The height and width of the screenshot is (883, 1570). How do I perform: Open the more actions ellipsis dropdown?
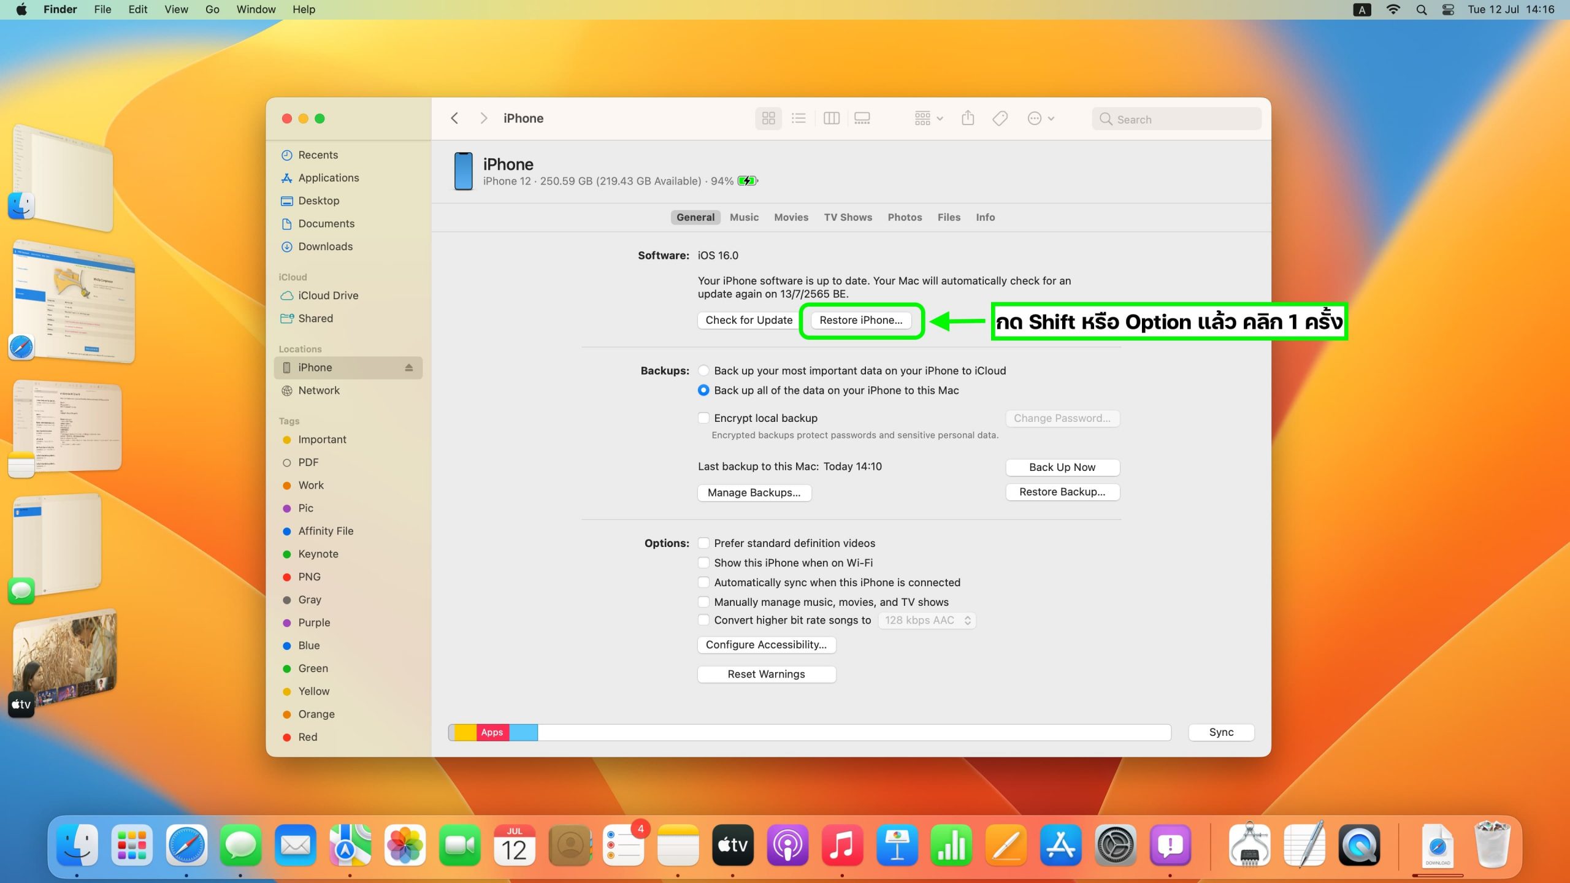click(x=1040, y=118)
